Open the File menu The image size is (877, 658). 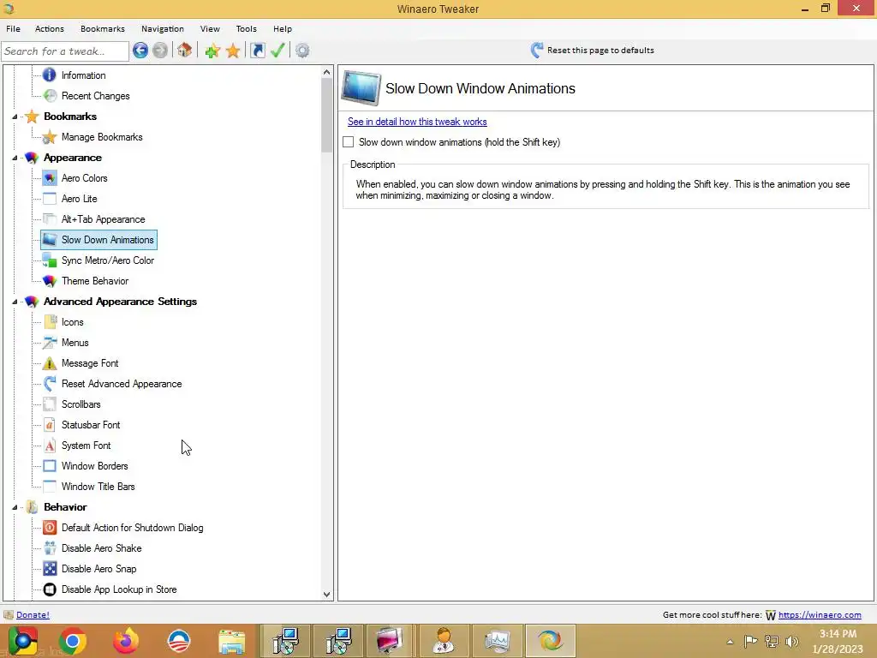[14, 28]
